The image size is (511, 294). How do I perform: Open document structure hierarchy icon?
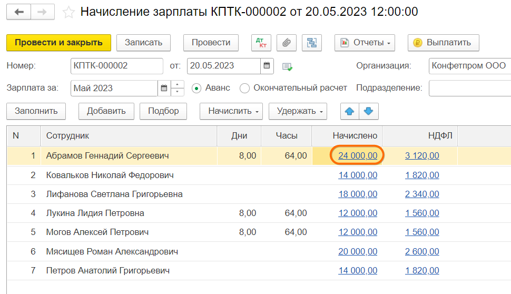click(312, 43)
